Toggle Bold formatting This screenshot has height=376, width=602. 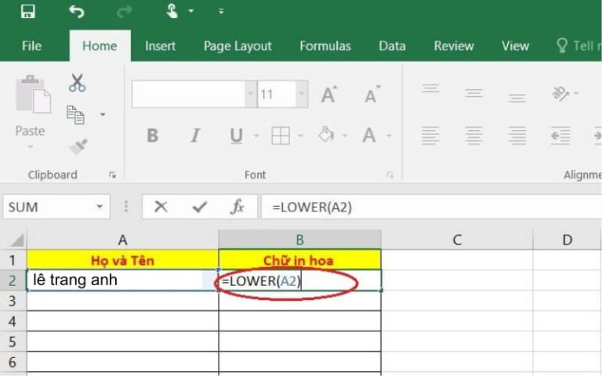(152, 135)
